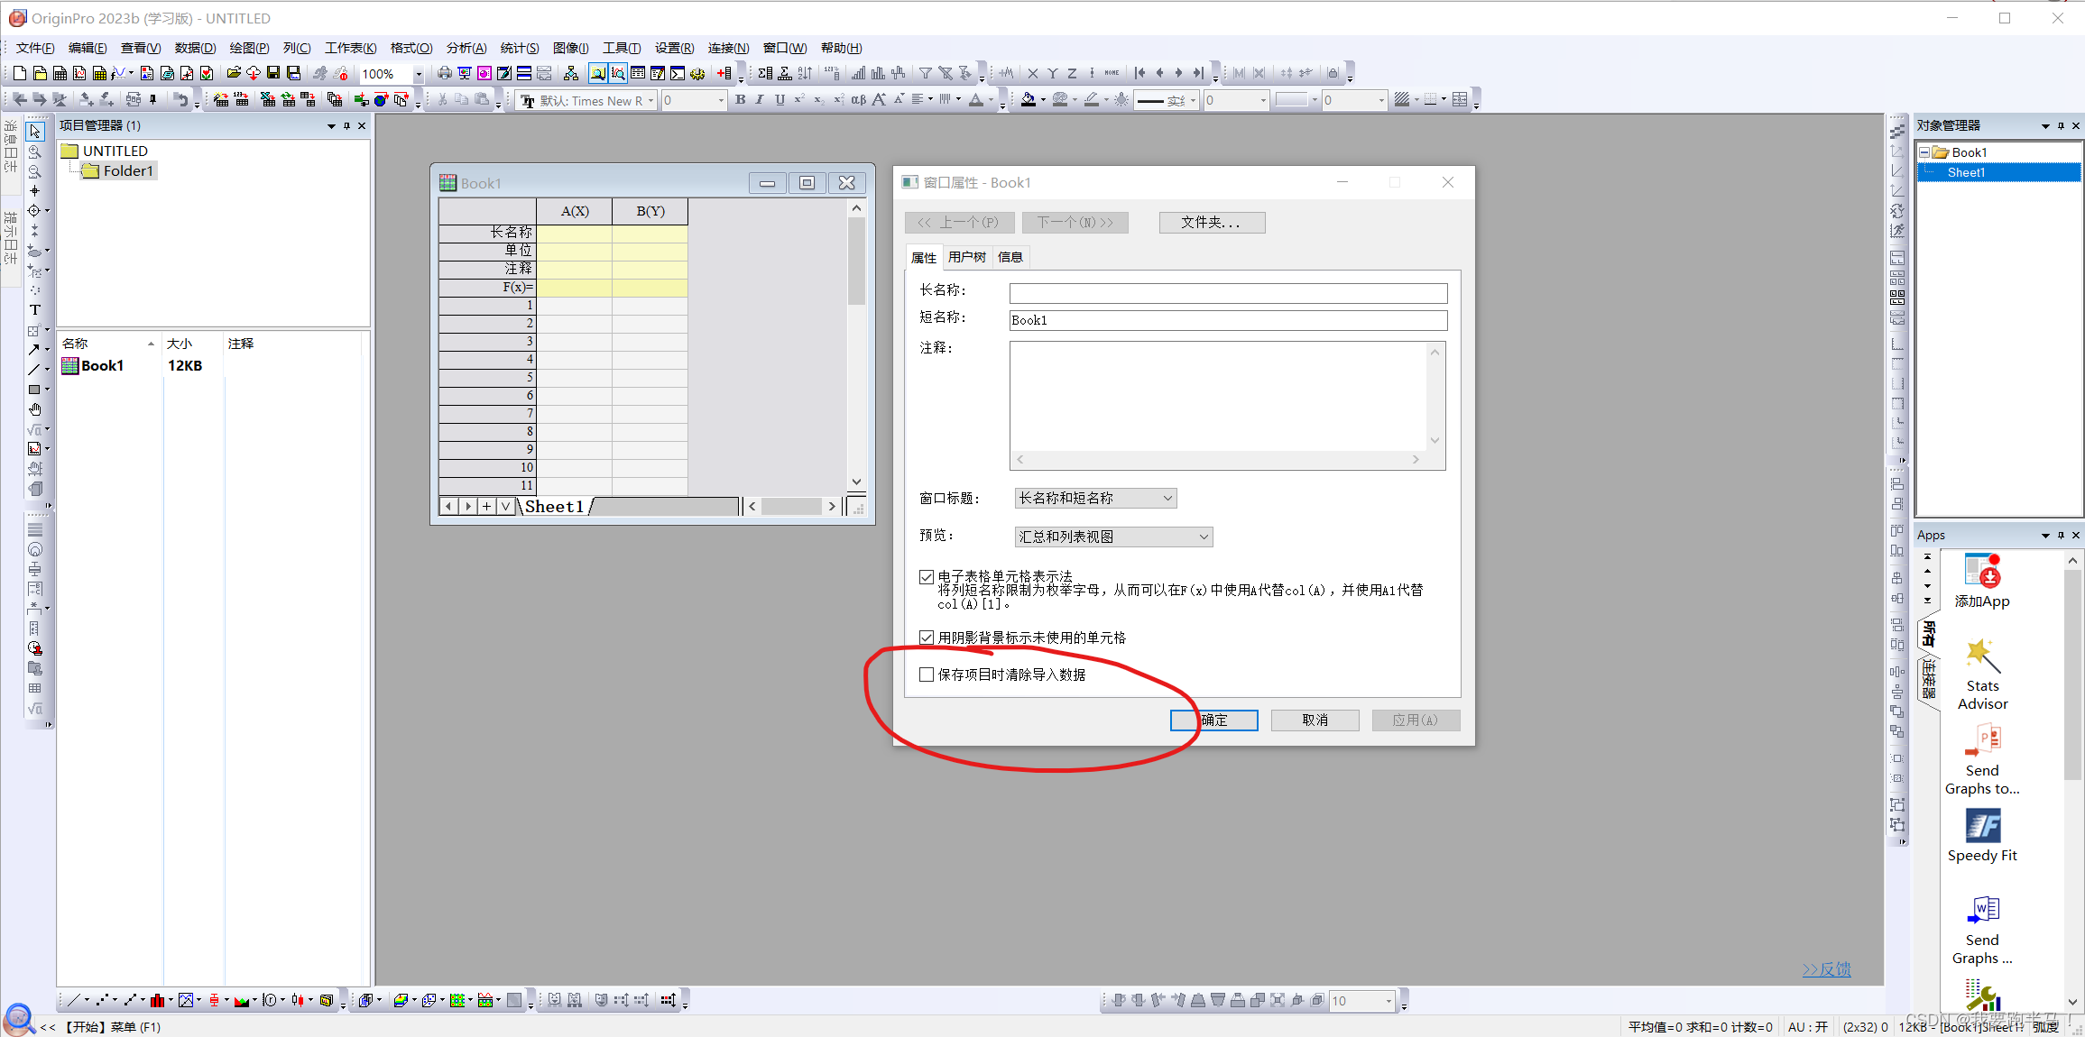Screen dimensions: 2085x1037
Task: Click the Save Project toolbar icon
Action: [273, 73]
